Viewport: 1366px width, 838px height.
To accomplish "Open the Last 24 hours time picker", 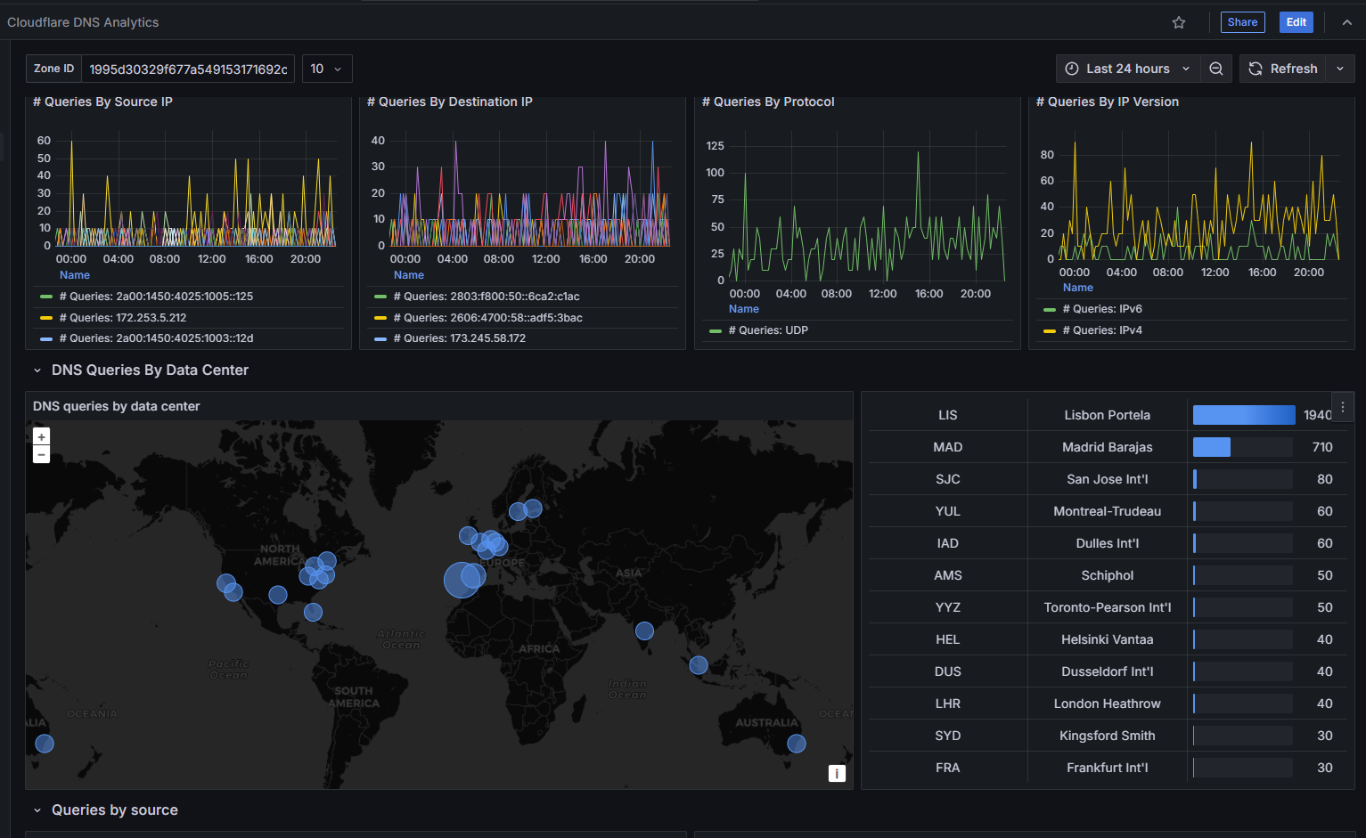I will [x=1127, y=68].
